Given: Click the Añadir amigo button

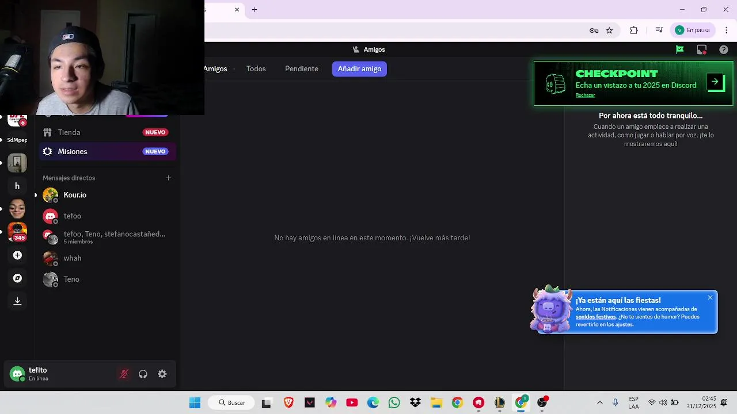Looking at the screenshot, I should [359, 68].
